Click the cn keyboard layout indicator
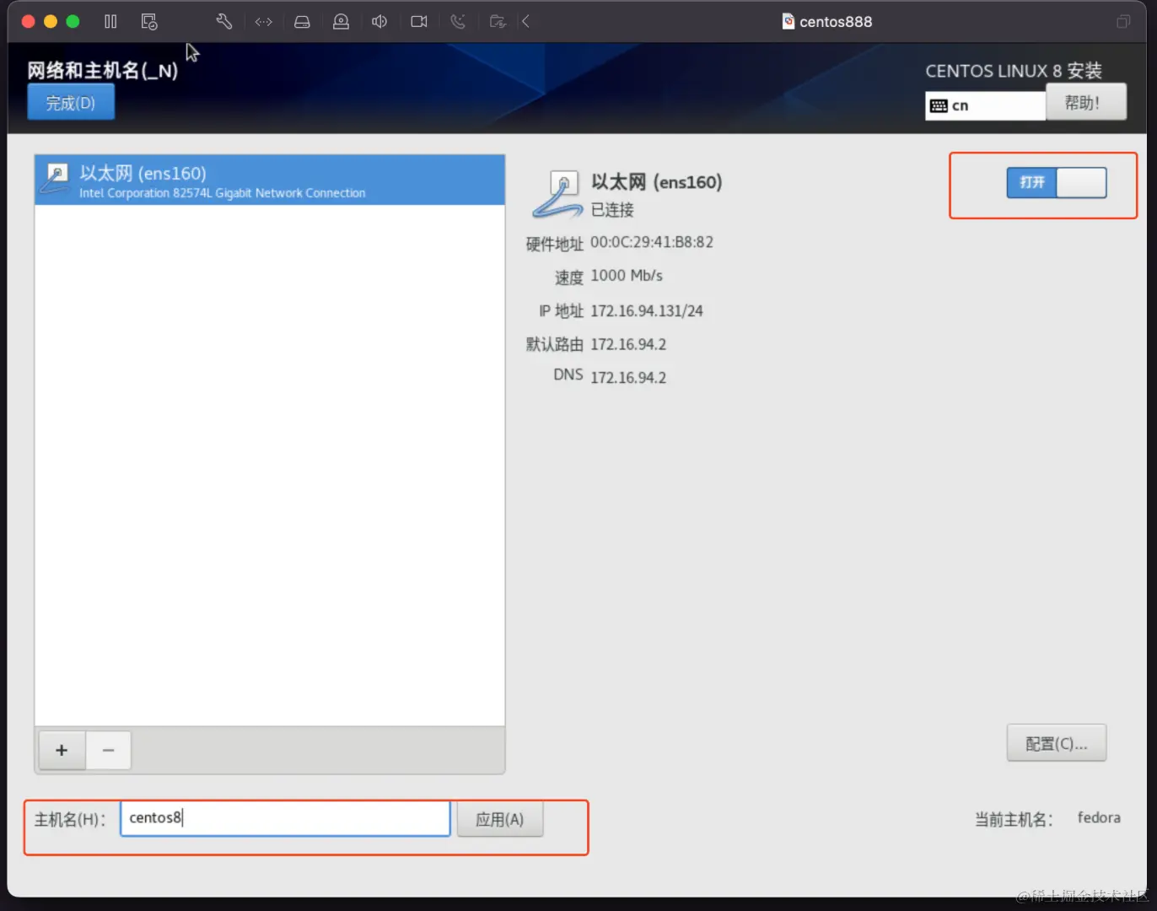1157x911 pixels. coord(985,105)
